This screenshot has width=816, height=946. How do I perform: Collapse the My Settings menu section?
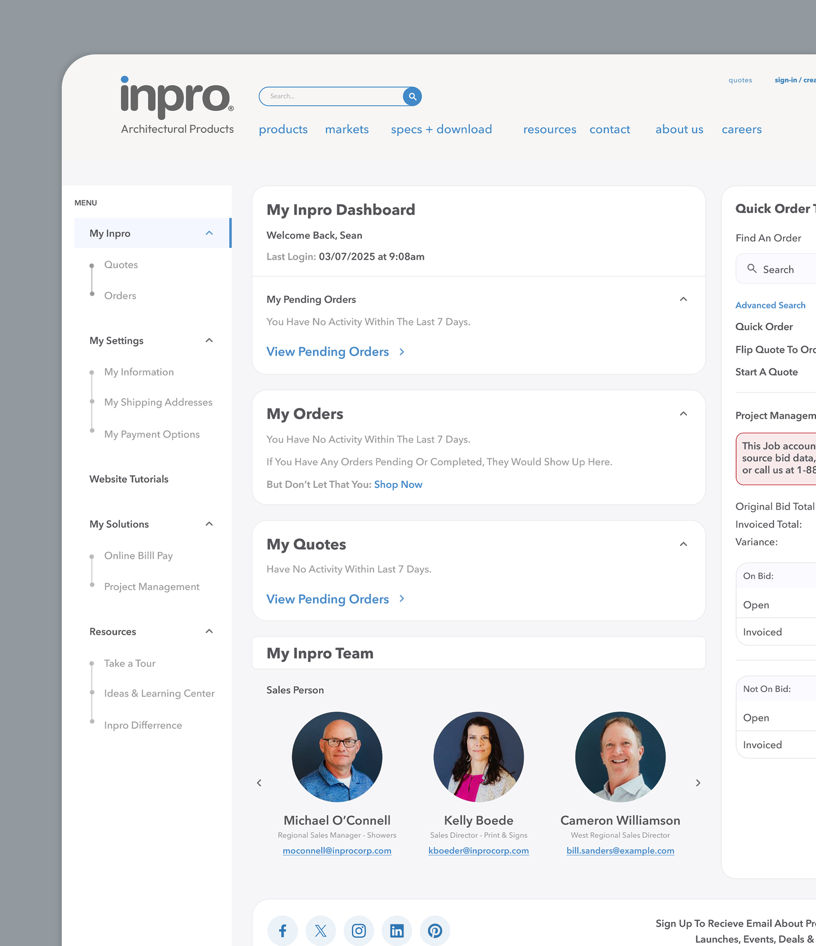pos(209,341)
